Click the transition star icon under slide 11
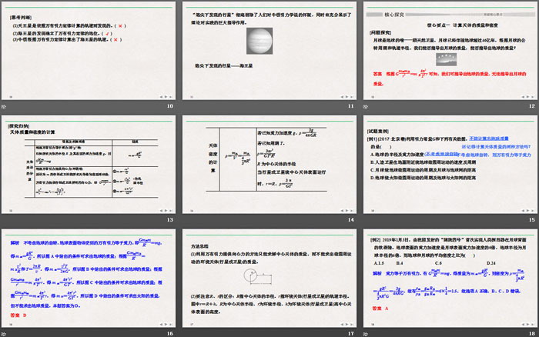The width and height of the screenshot is (539, 337). (186, 105)
